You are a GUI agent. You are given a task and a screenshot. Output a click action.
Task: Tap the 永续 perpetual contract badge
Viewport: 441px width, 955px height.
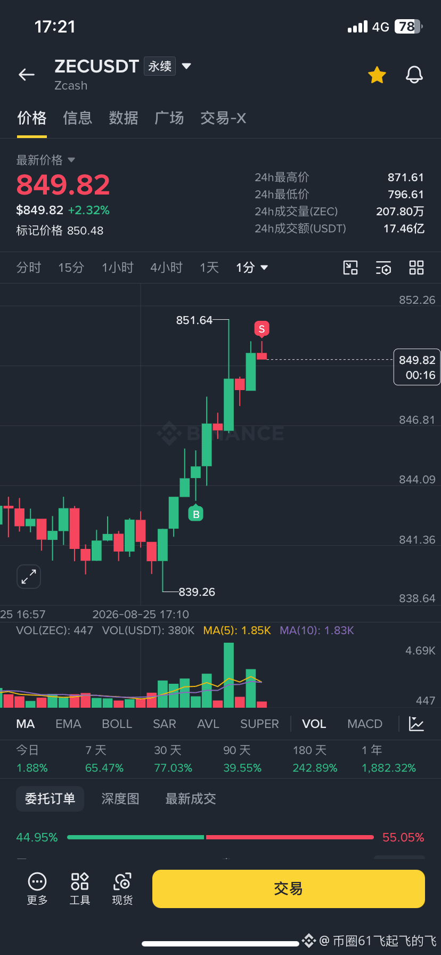(x=160, y=66)
